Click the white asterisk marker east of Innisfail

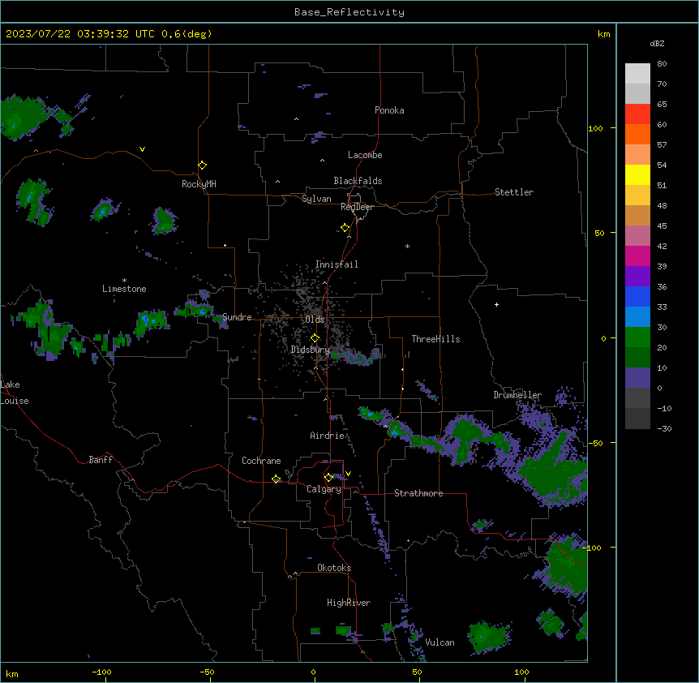pyautogui.click(x=407, y=246)
